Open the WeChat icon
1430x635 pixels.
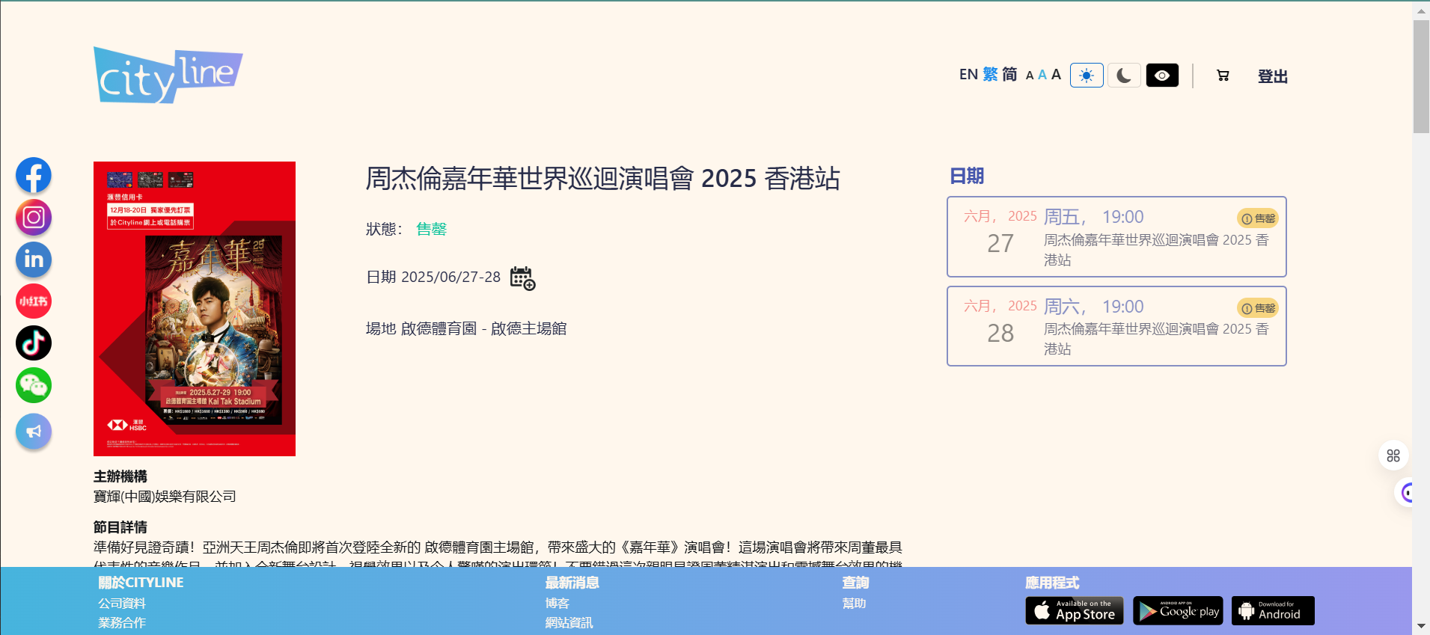coord(34,385)
